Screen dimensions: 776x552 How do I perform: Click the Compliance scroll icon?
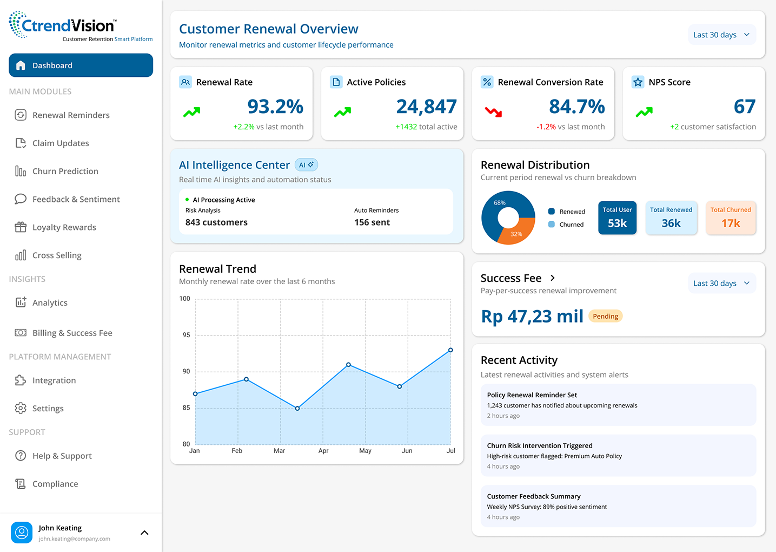coord(21,484)
